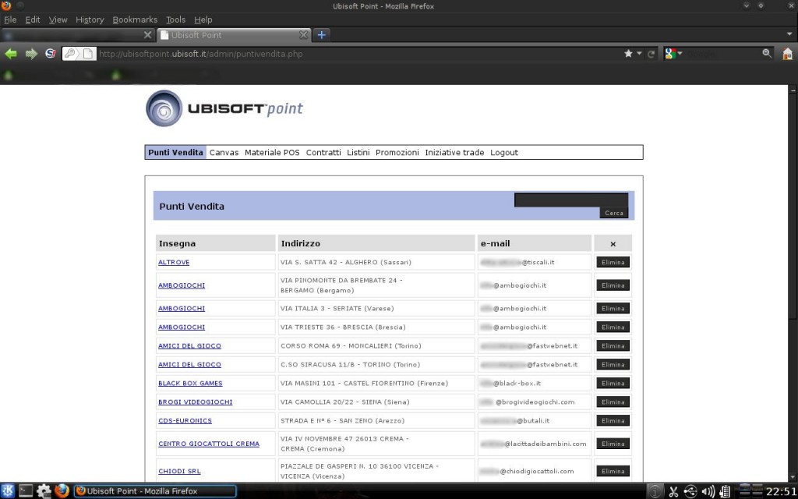Click the key icon in the address bar

click(x=69, y=54)
